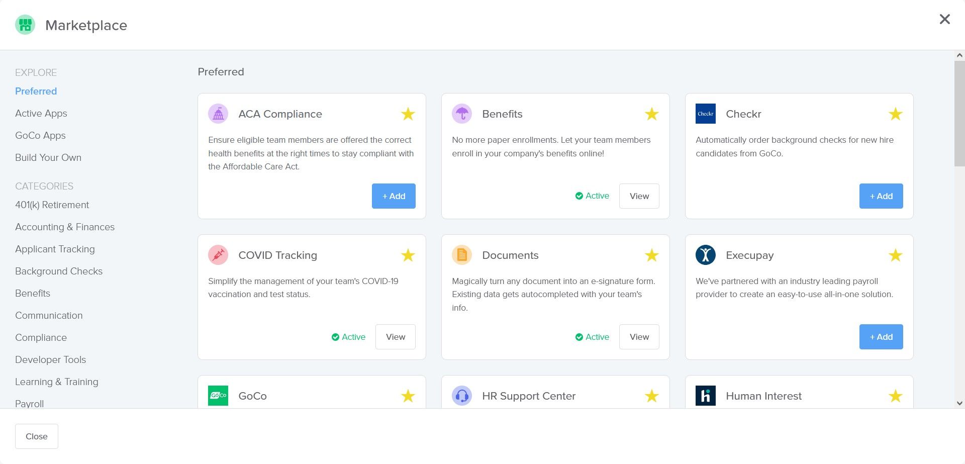The width and height of the screenshot is (965, 464).
Task: View the COVID Tracking app
Action: (x=396, y=337)
